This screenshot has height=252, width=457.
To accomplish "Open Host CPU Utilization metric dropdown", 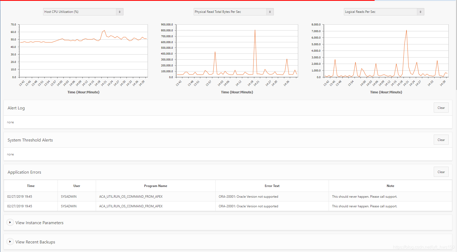I will 83,12.
